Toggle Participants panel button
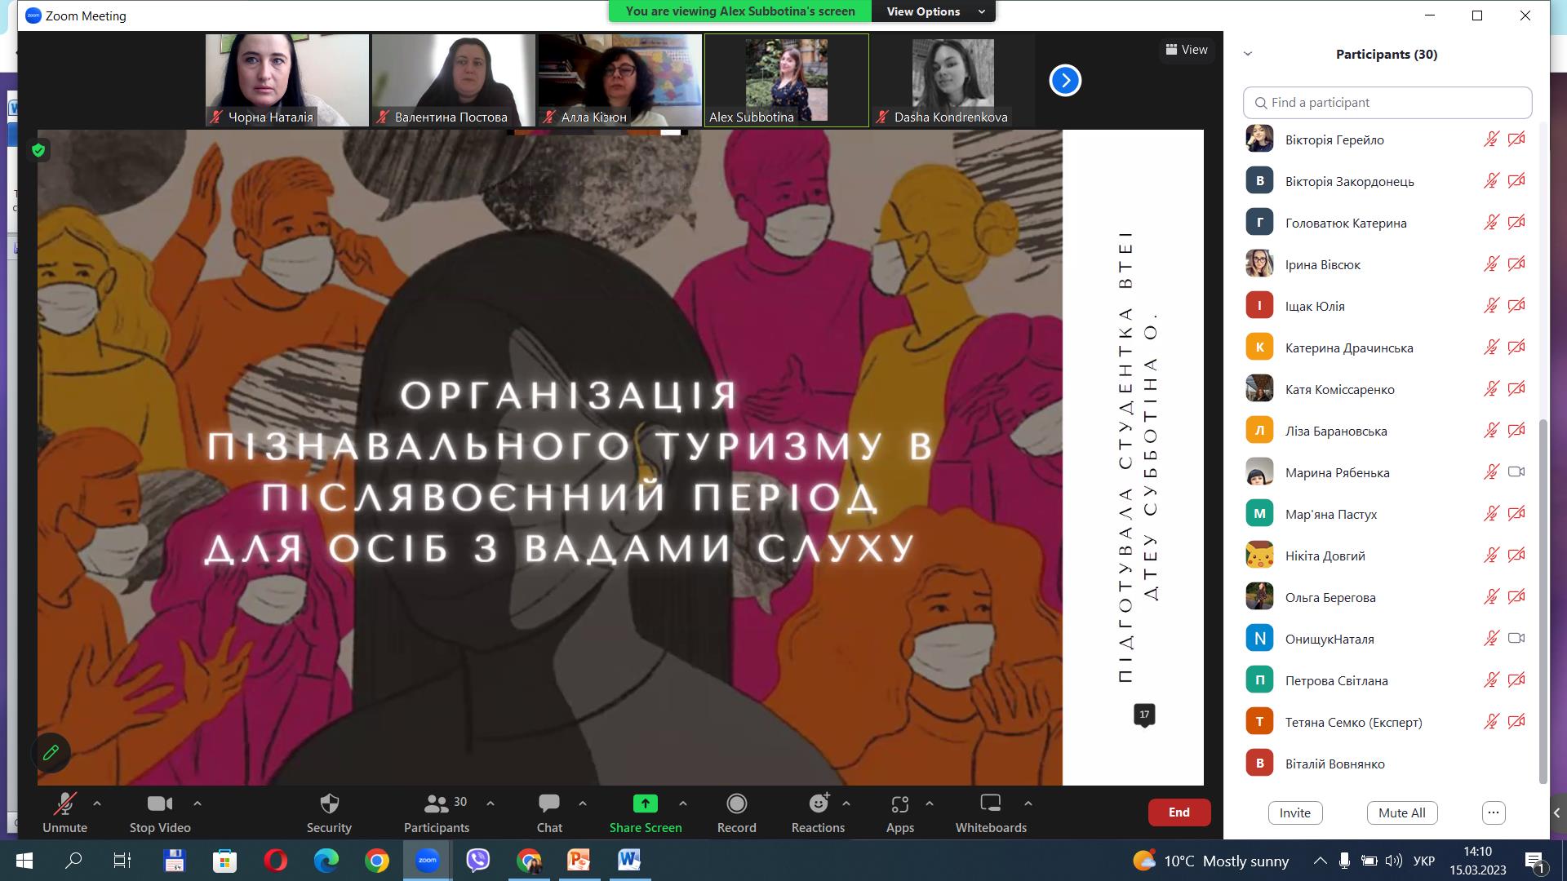 click(x=437, y=812)
